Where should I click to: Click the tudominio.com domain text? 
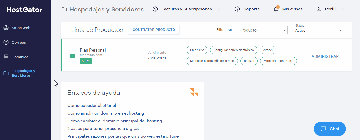[91, 55]
